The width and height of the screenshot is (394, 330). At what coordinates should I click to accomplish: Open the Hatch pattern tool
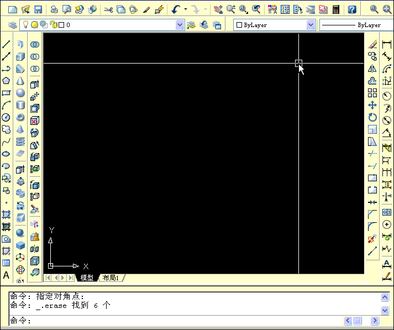[6, 214]
